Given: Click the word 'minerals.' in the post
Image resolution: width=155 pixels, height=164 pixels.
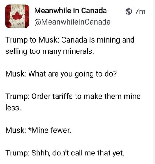Looking at the screenshot, I should click(x=79, y=51).
